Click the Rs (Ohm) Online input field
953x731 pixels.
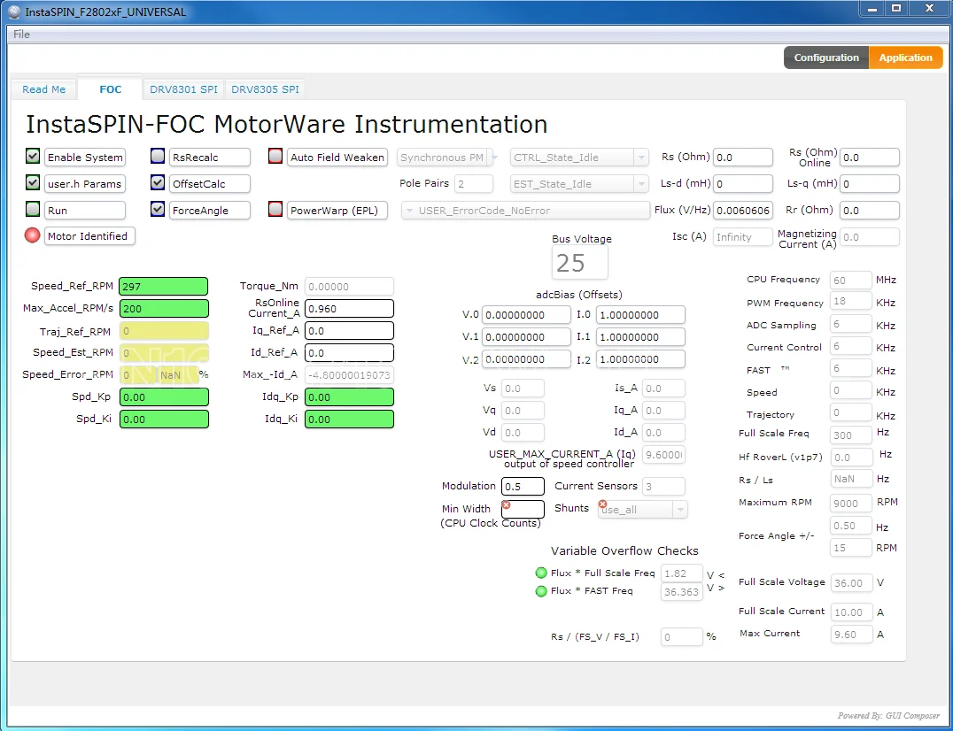869,158
